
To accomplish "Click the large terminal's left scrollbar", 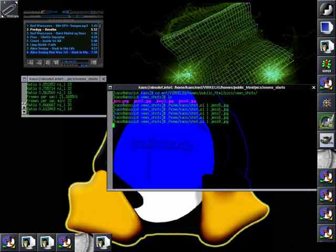I will pyautogui.click(x=110, y=140).
